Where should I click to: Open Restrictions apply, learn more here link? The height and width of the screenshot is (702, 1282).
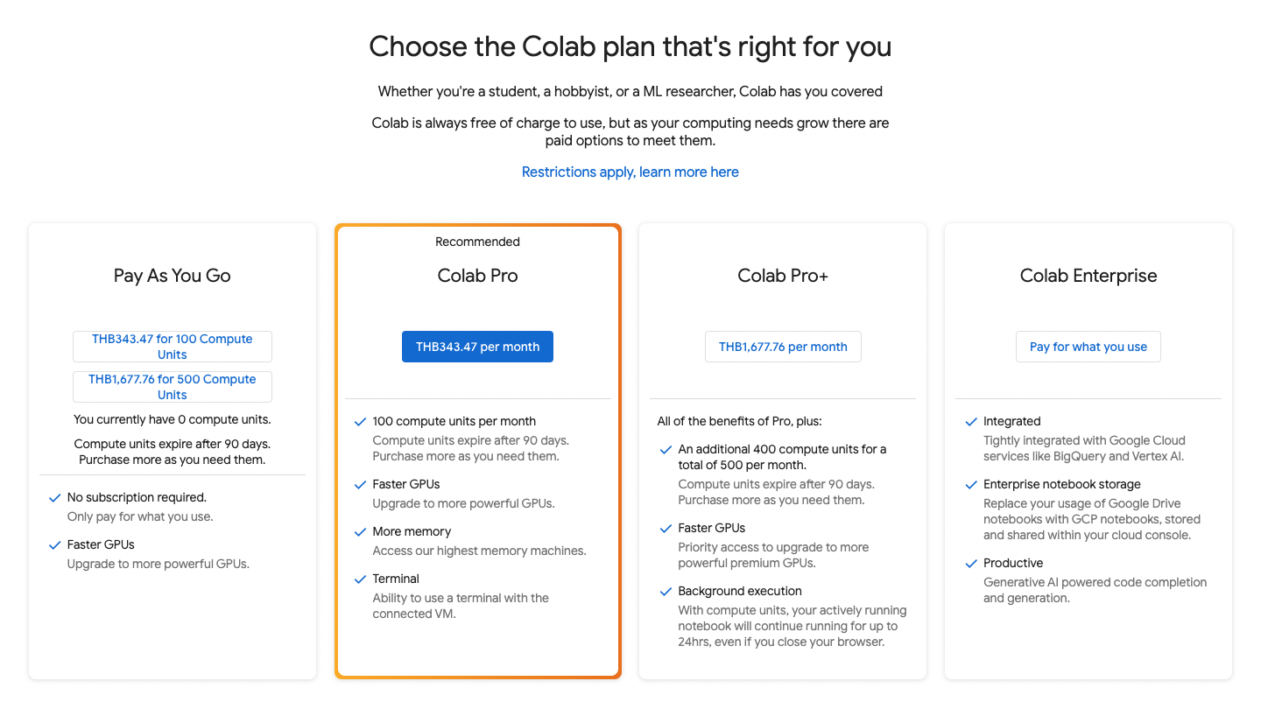click(x=630, y=172)
